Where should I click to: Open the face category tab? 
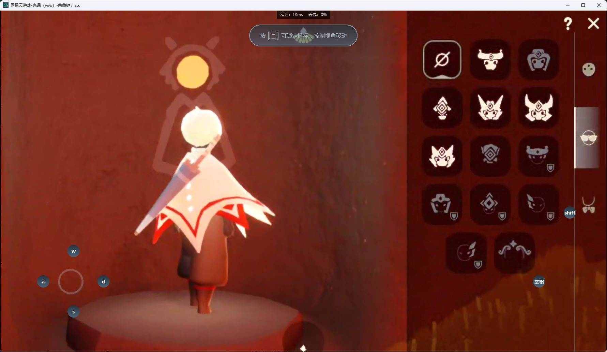[x=589, y=70]
